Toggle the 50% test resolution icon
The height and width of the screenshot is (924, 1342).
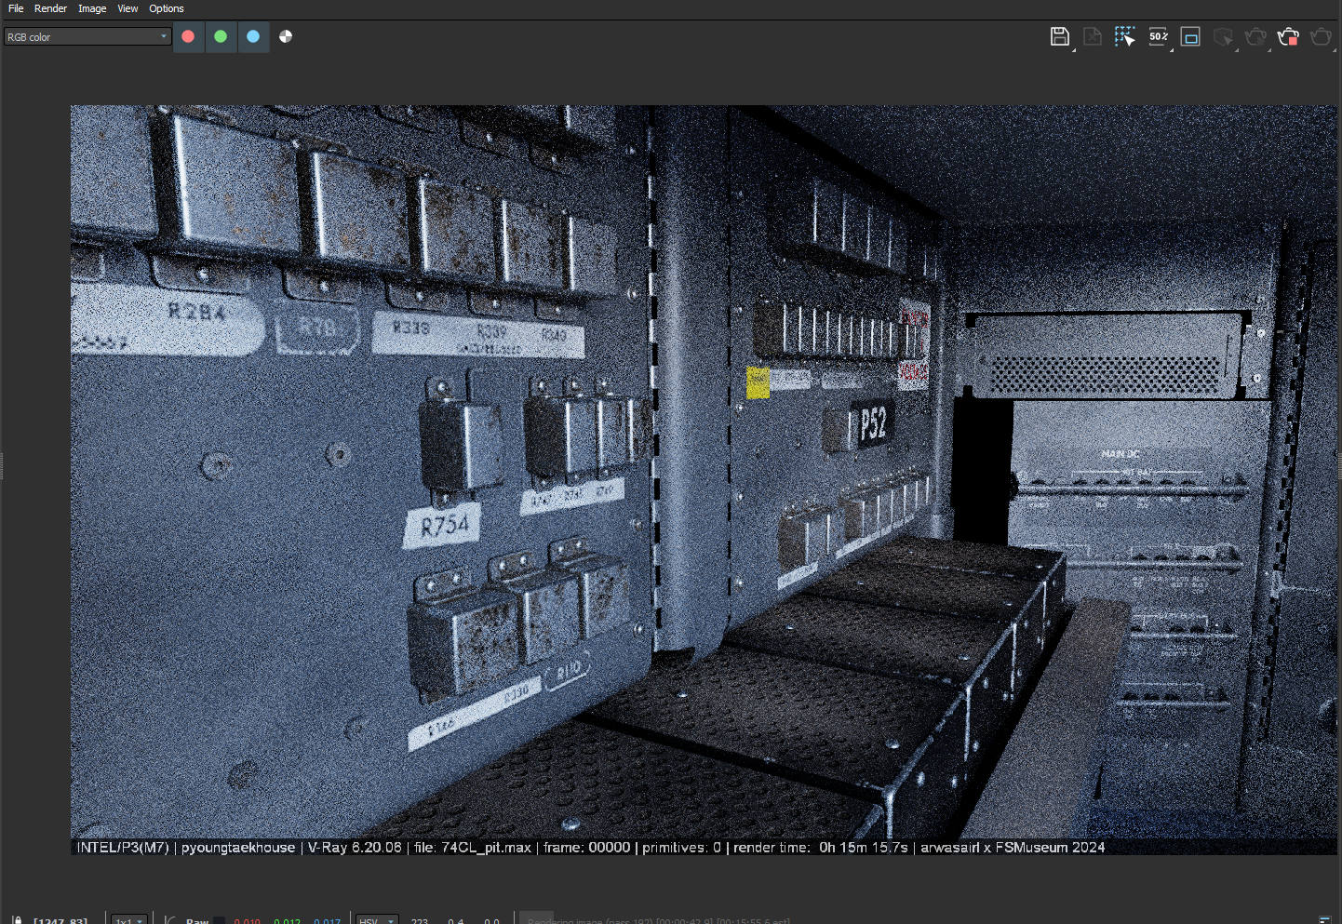tap(1159, 36)
